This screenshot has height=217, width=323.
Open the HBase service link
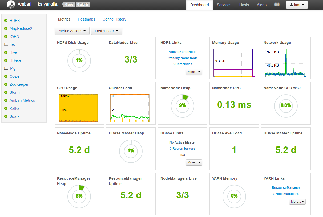click(x=15, y=60)
